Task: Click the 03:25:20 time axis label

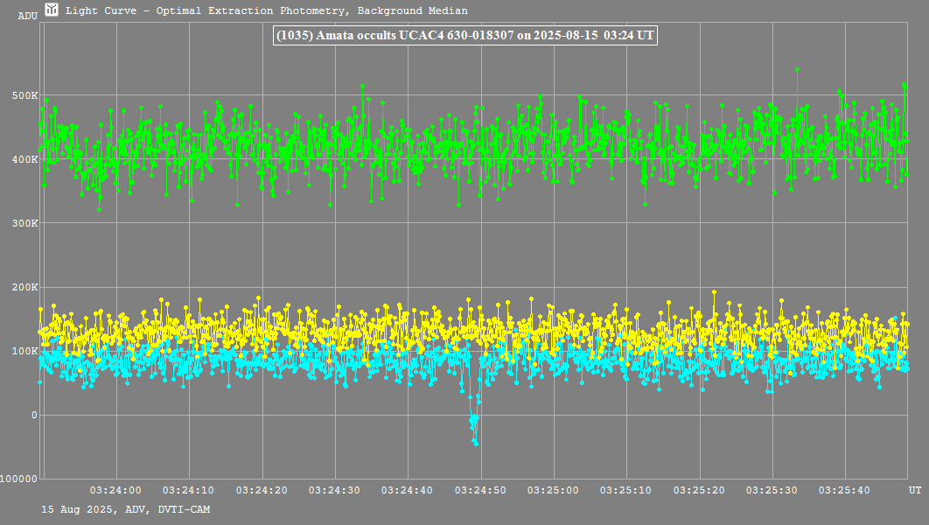Action: [x=699, y=490]
